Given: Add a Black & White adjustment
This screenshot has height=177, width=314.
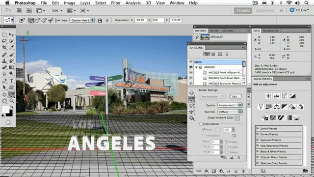Looking at the screenshot, I should click(x=285, y=107).
